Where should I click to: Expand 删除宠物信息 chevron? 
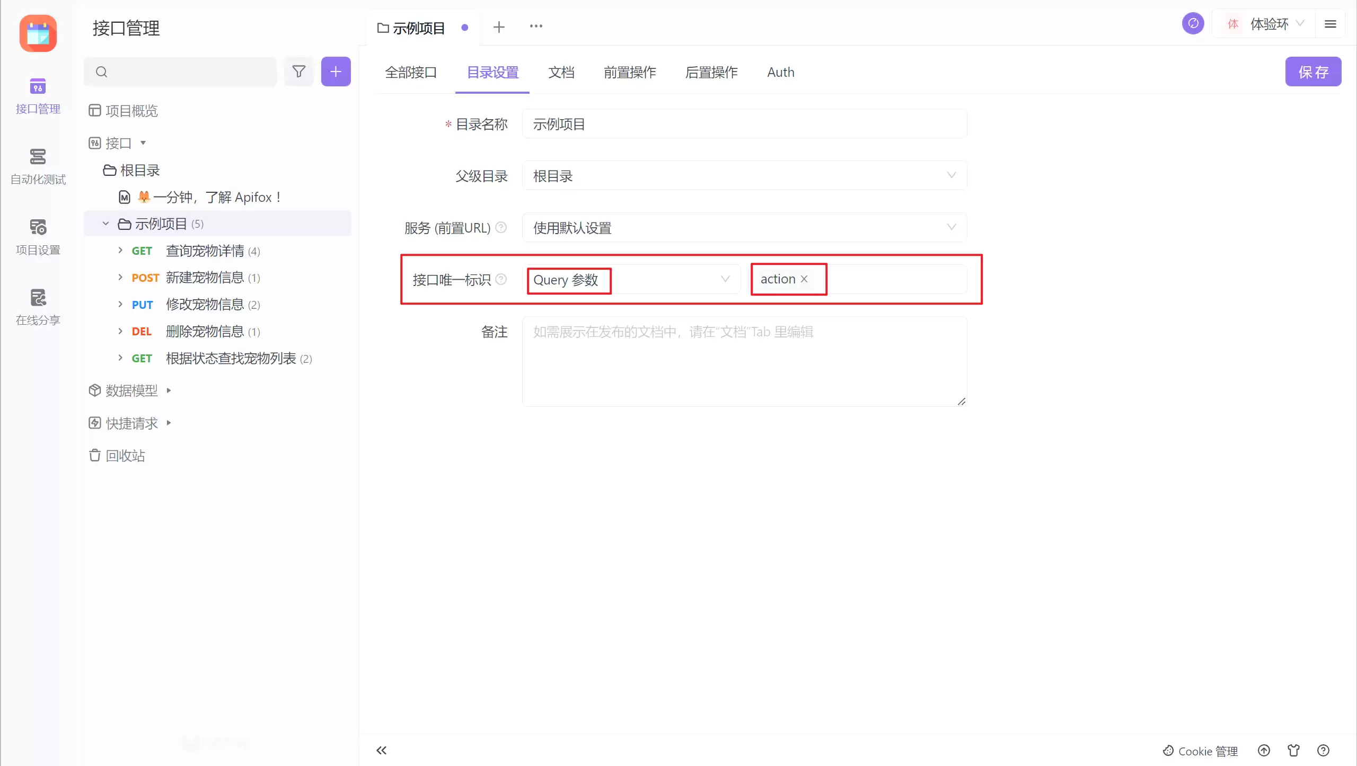point(120,331)
